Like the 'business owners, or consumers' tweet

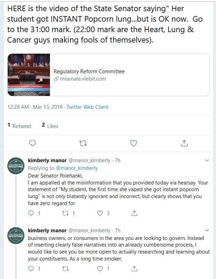(x=100, y=269)
